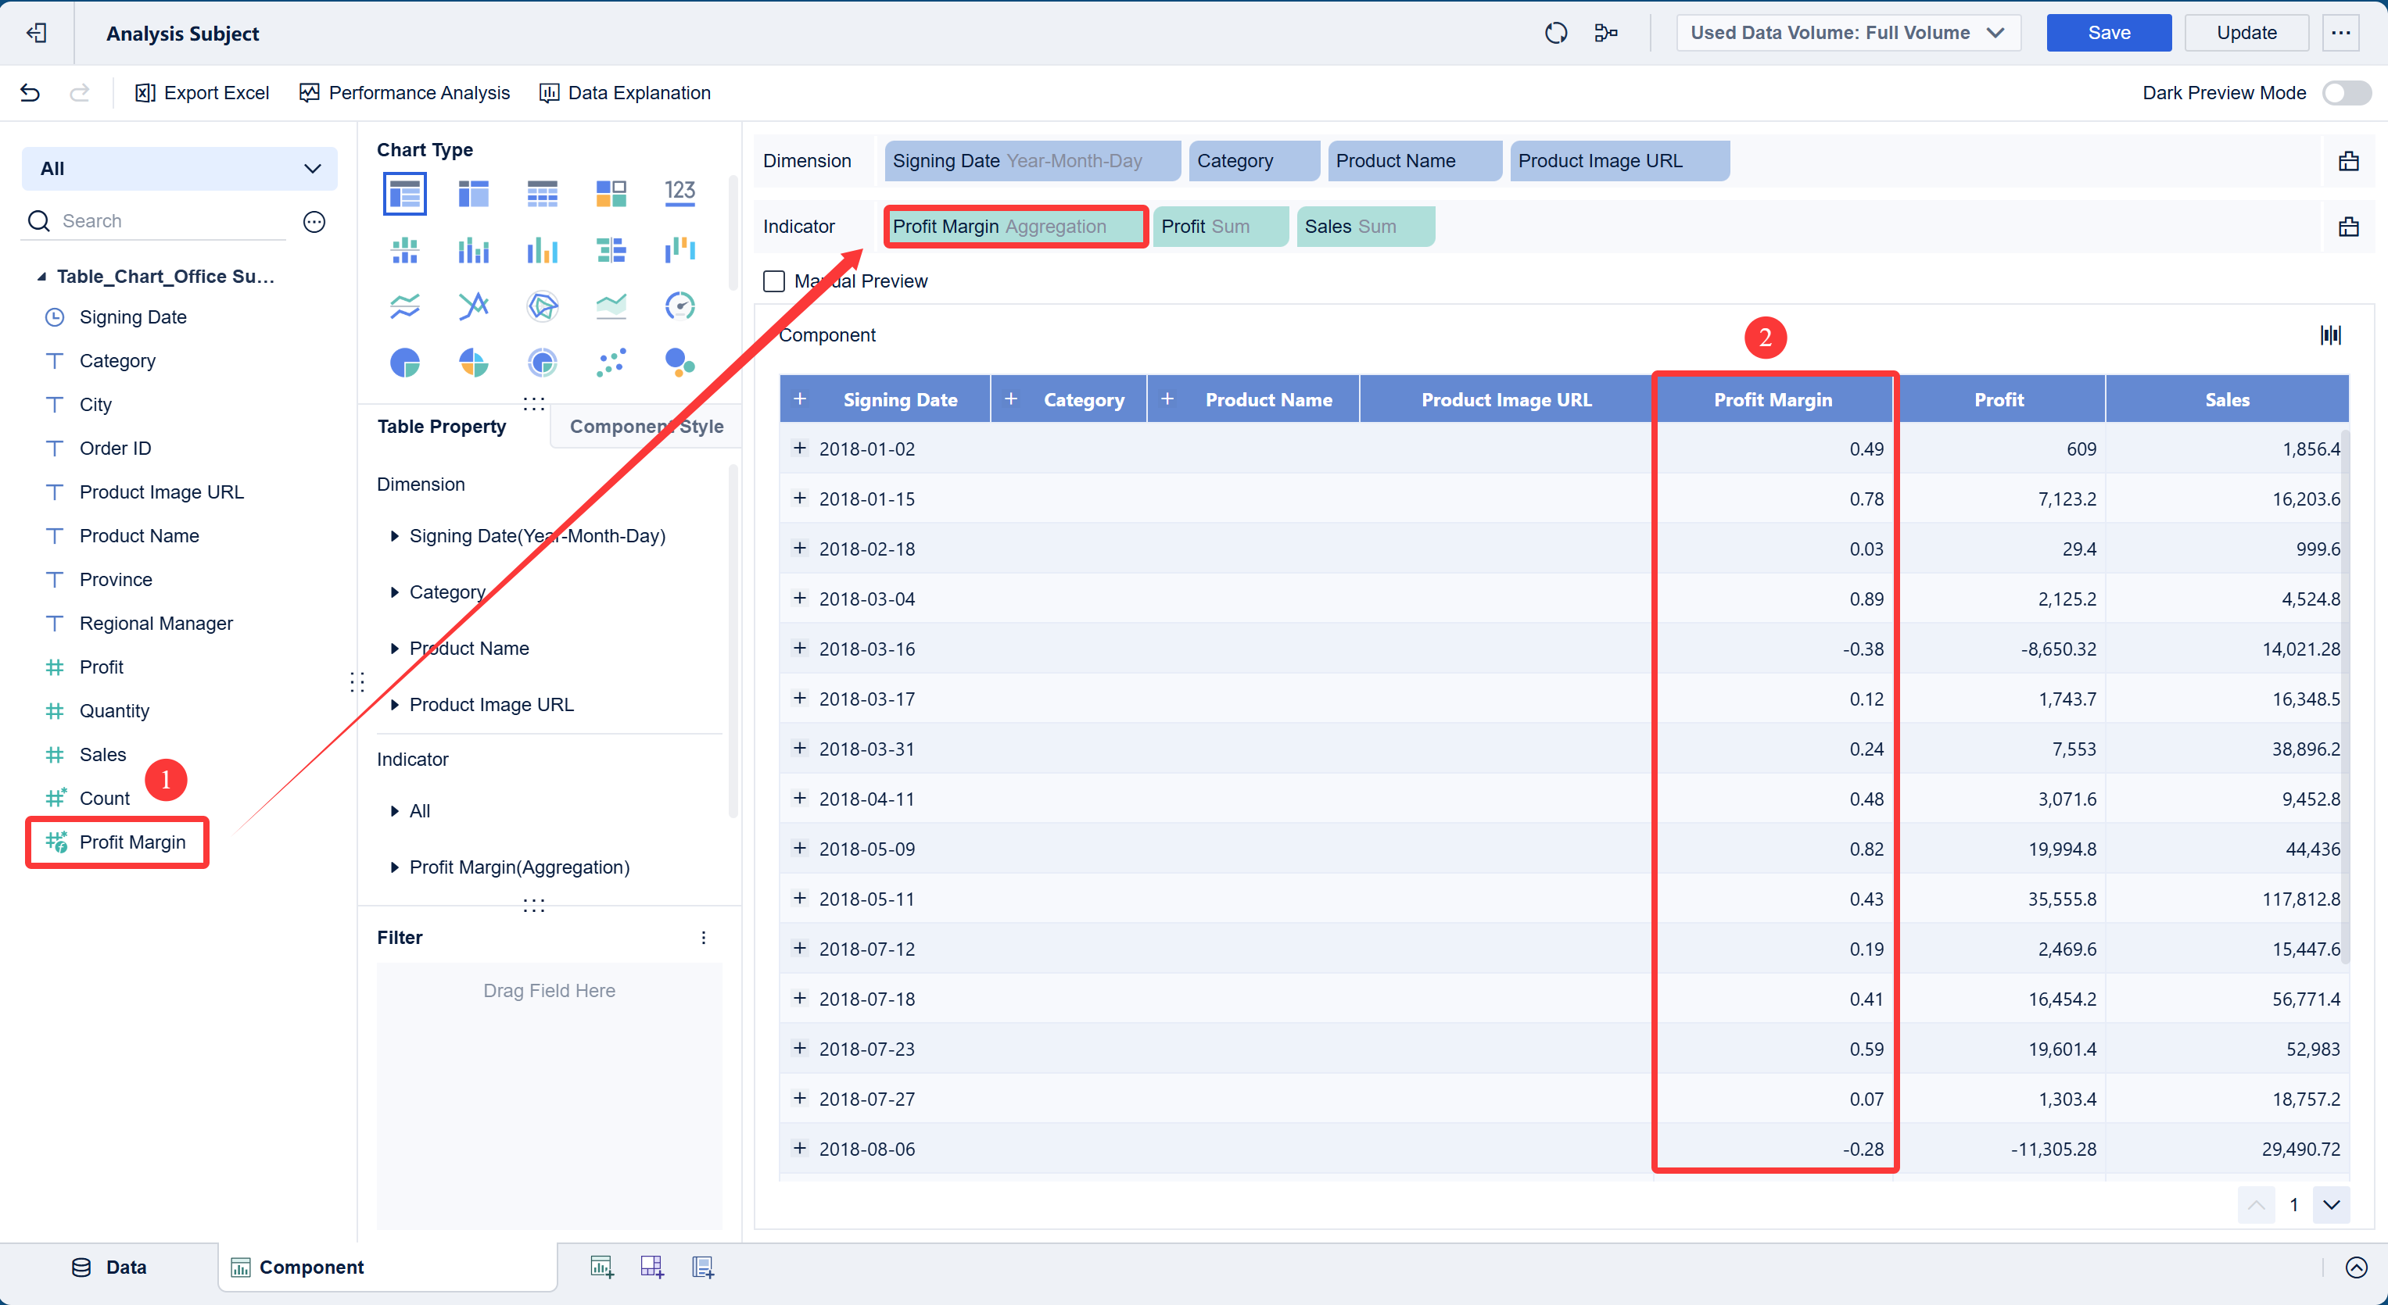This screenshot has height=1305, width=2388.
Task: Collapse the bottom bar with the circled arrow
Action: pyautogui.click(x=2357, y=1267)
